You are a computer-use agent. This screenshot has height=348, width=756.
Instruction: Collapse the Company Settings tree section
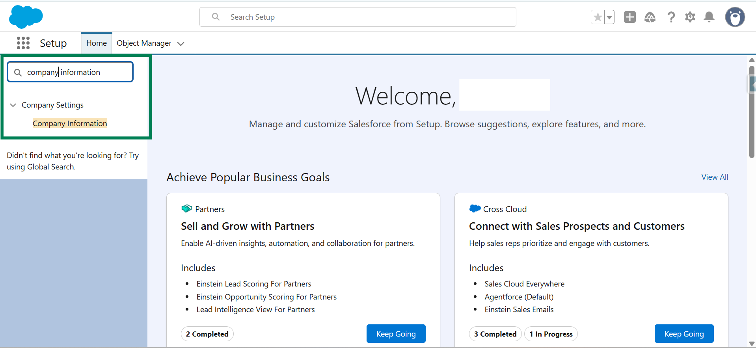coord(13,105)
